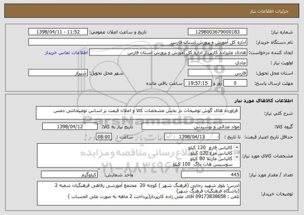The width and height of the screenshot is (304, 215).
Task: Click the تعداد / مقدار مورد نیاز label
Action: click(271, 175)
